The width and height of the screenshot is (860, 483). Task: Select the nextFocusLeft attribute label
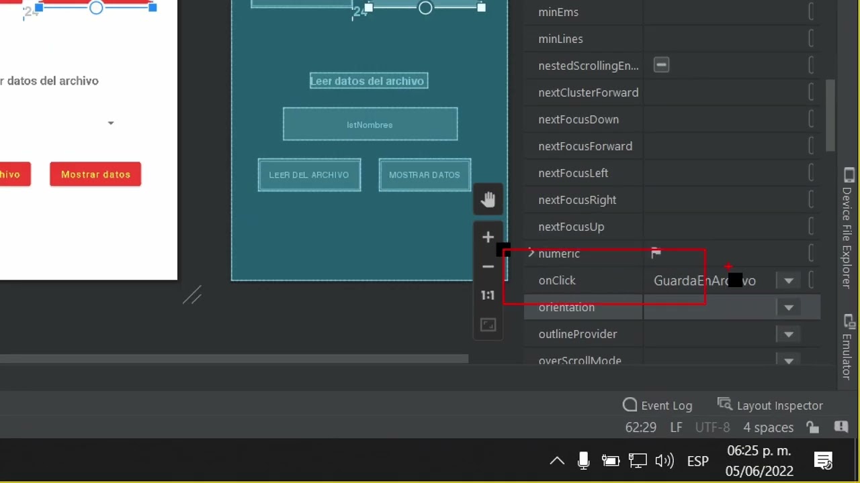coord(573,173)
